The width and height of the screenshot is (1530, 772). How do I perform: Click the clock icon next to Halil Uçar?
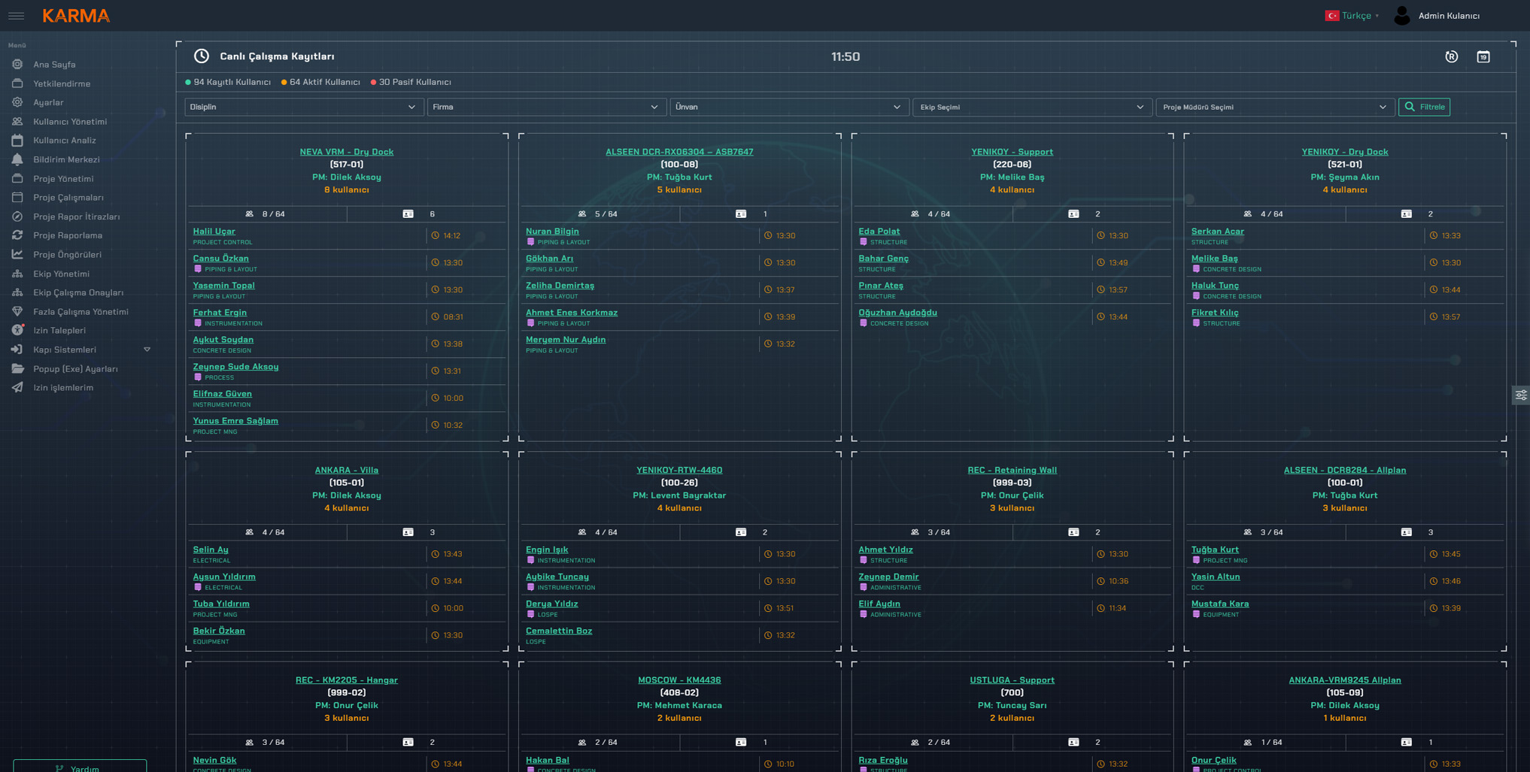coord(435,236)
